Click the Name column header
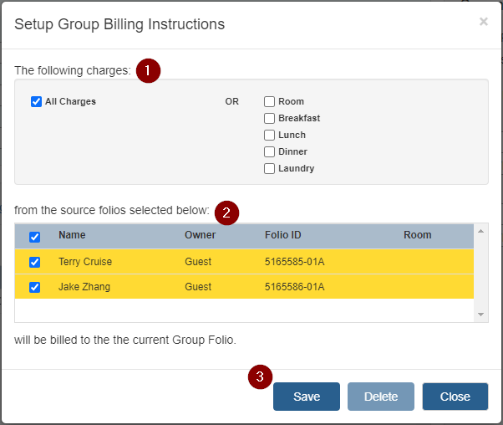Screen dimensions: 503x425 tap(72, 235)
